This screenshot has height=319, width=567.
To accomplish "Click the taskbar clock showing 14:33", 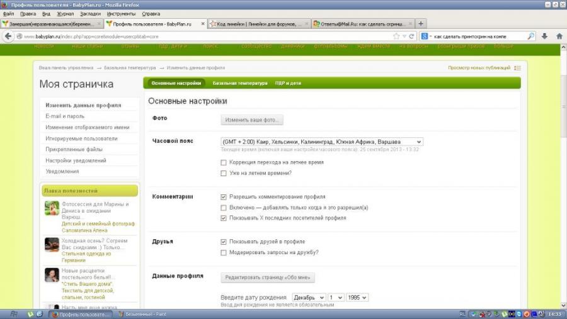I will pos(554,315).
